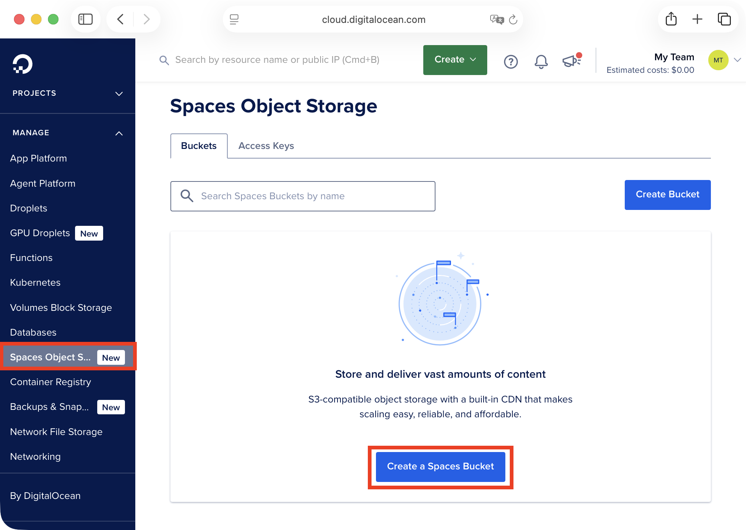Click the Create Bucket button

tap(667, 195)
